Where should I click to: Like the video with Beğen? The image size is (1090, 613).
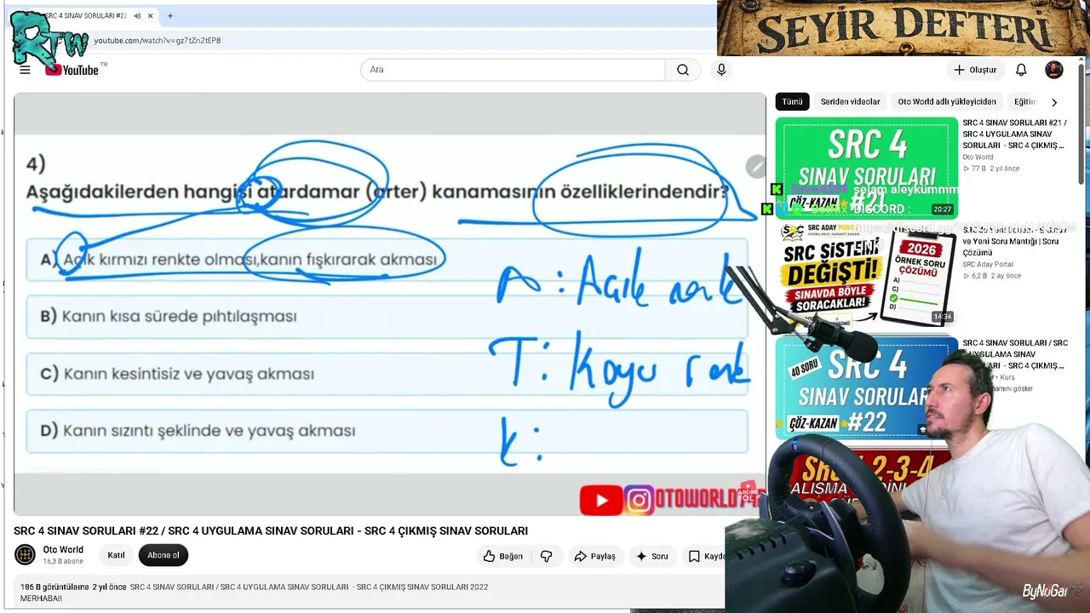[503, 556]
